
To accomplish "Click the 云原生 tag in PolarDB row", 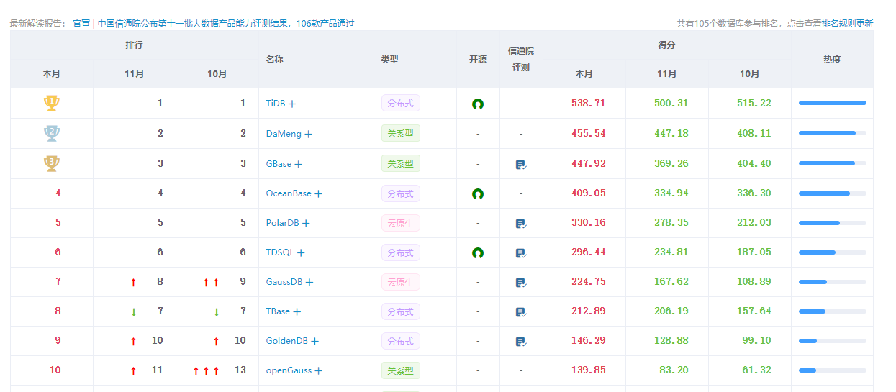I will click(401, 224).
